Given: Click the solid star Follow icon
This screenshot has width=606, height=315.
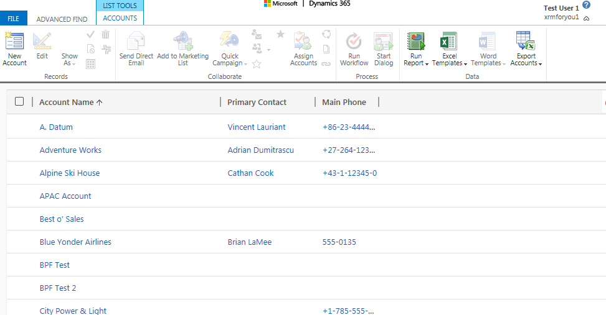Looking at the screenshot, I should [x=281, y=34].
